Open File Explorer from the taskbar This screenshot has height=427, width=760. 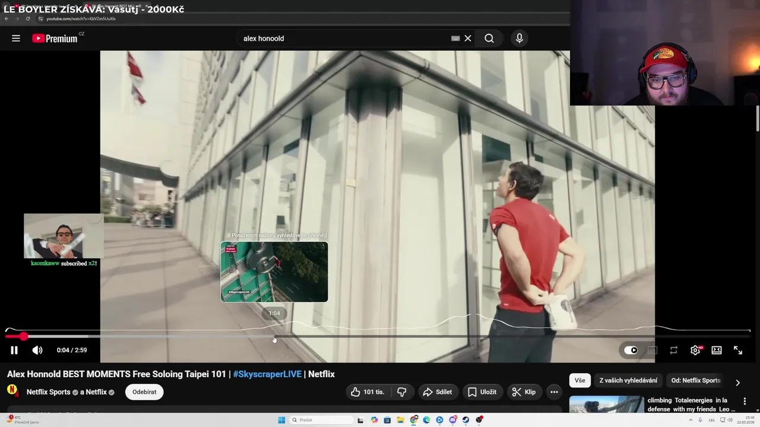tap(400, 420)
